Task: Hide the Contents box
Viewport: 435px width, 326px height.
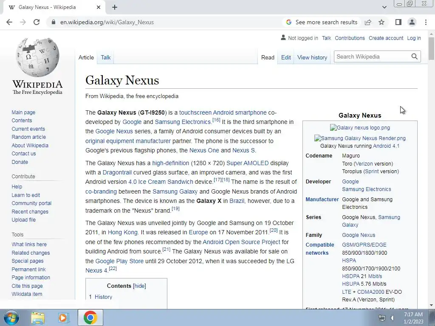Action: click(139, 286)
